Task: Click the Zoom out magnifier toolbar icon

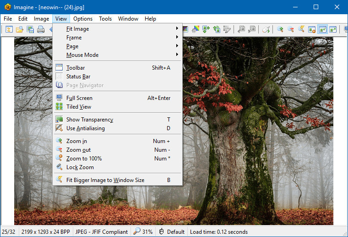Action: [290, 29]
